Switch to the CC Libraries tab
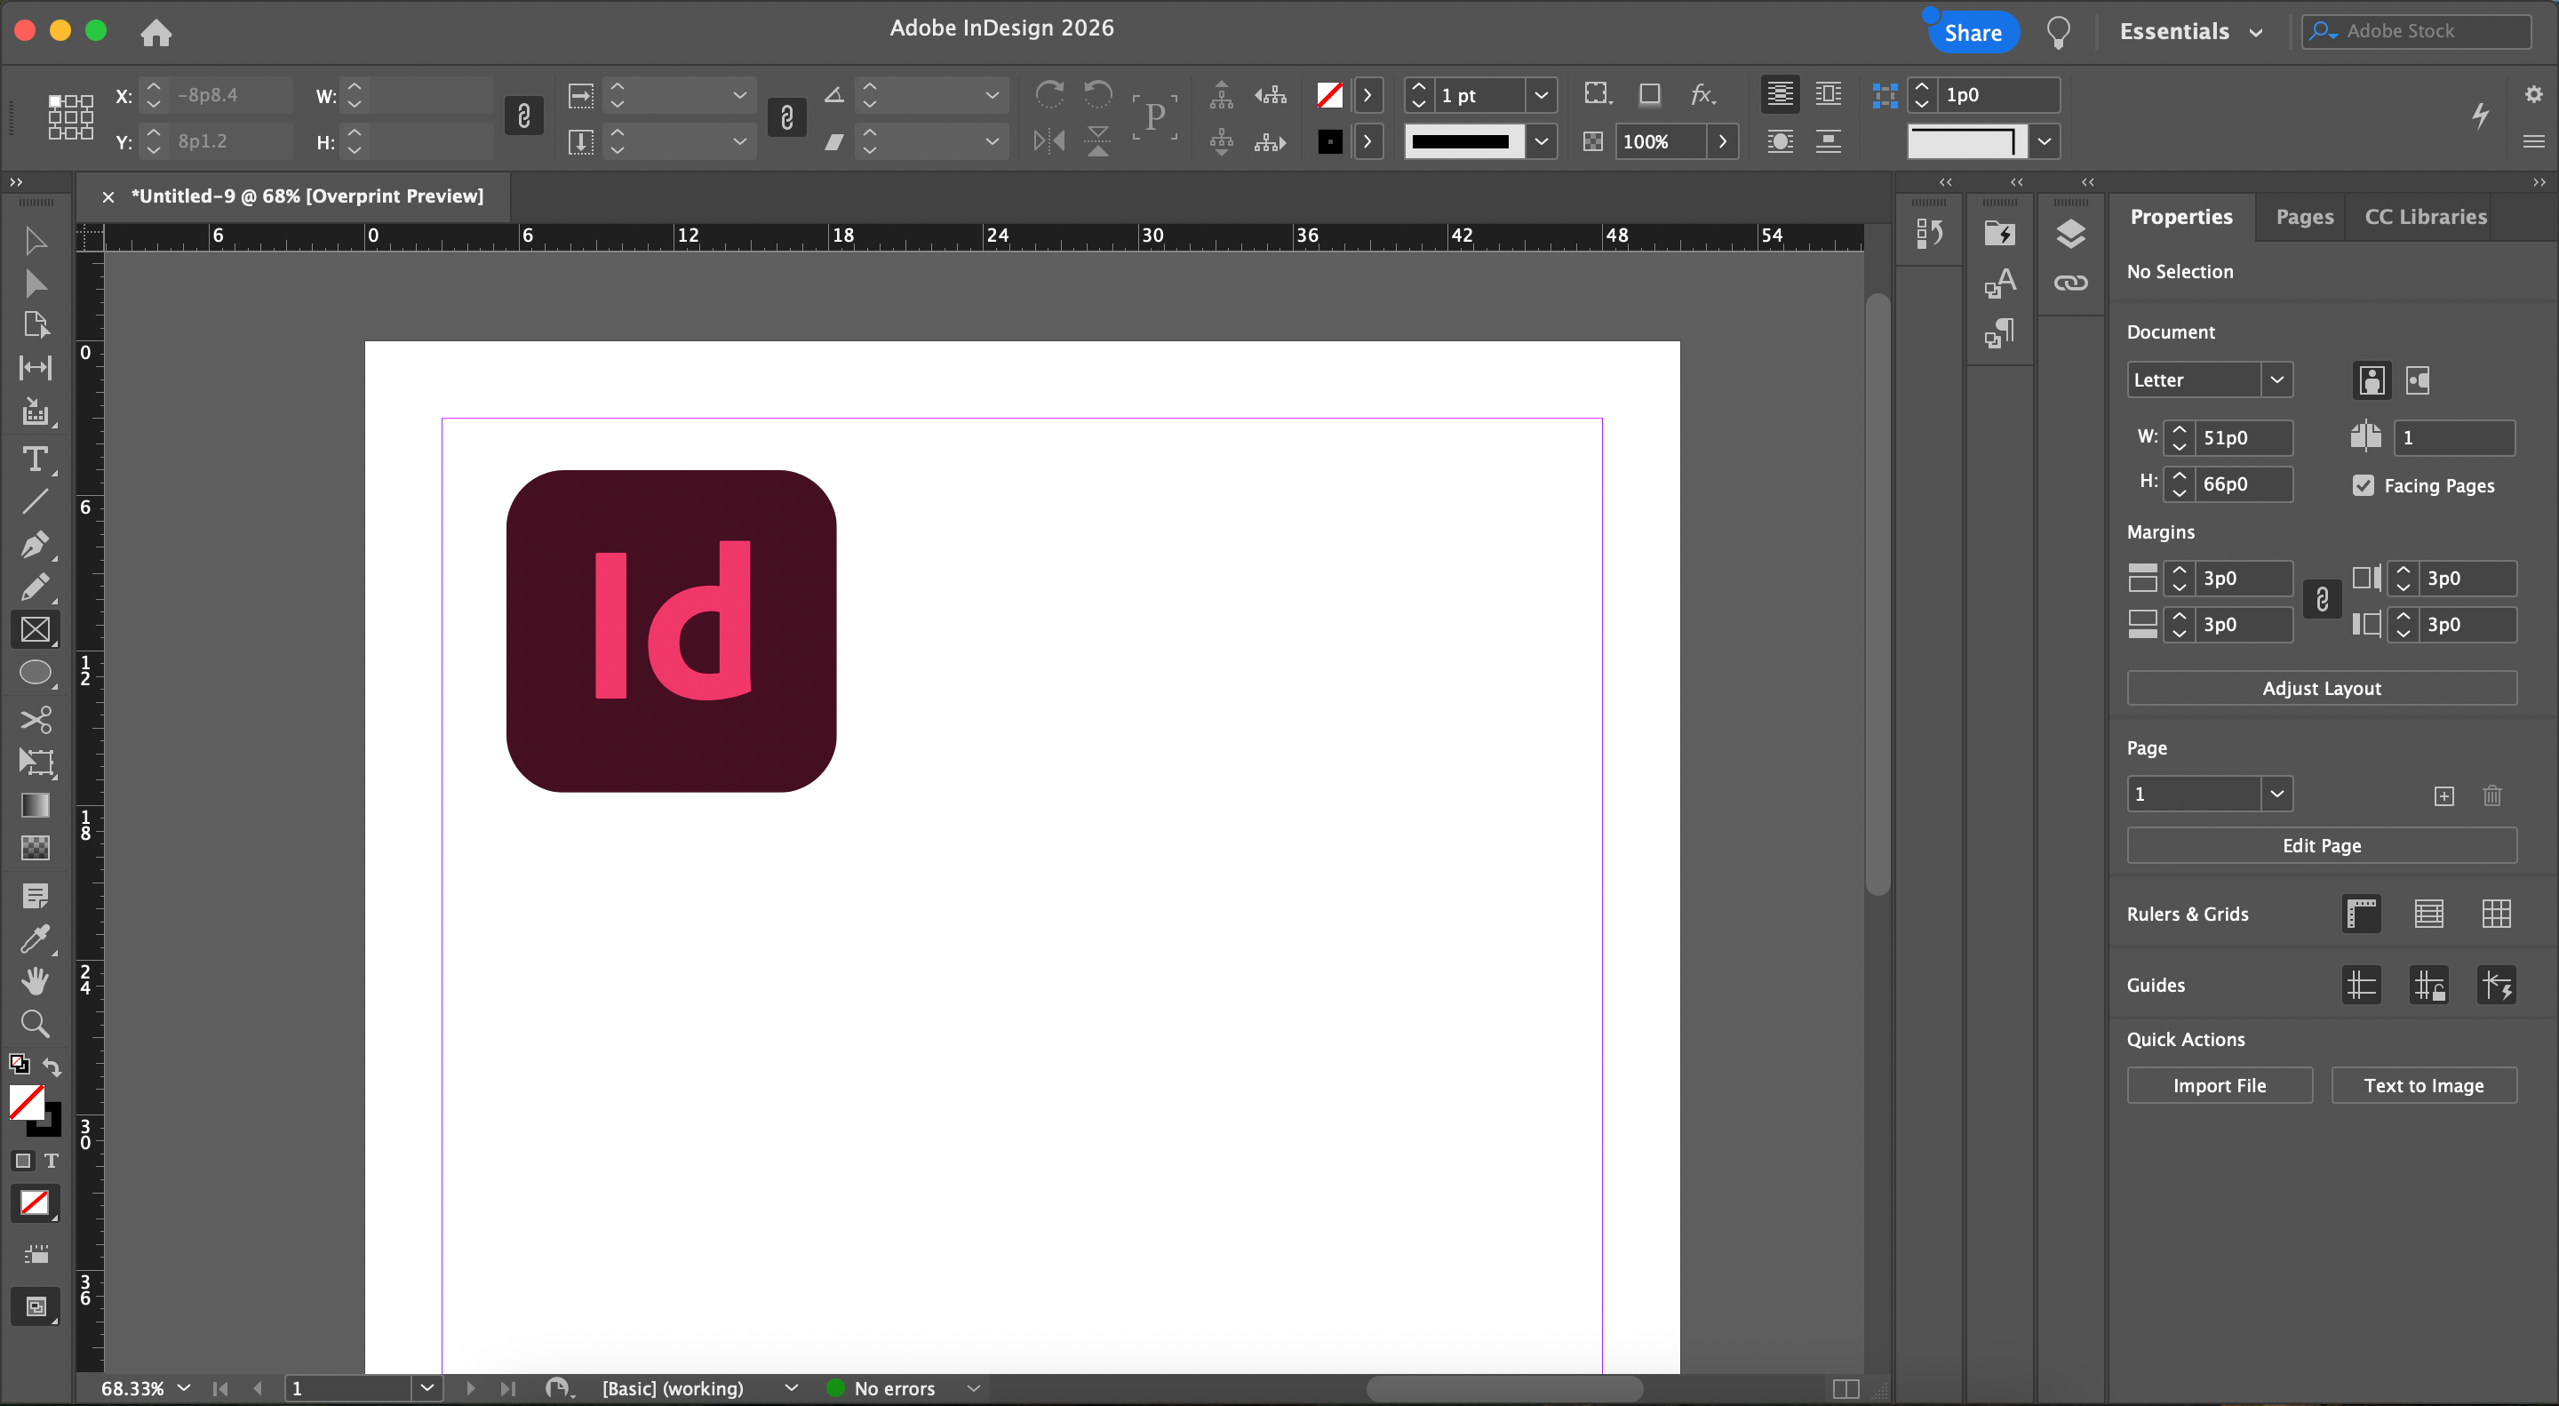 pyautogui.click(x=2425, y=217)
